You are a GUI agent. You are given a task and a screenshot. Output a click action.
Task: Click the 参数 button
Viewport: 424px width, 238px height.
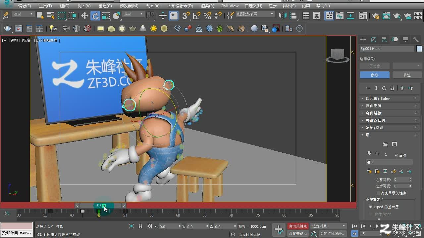pyautogui.click(x=375, y=75)
